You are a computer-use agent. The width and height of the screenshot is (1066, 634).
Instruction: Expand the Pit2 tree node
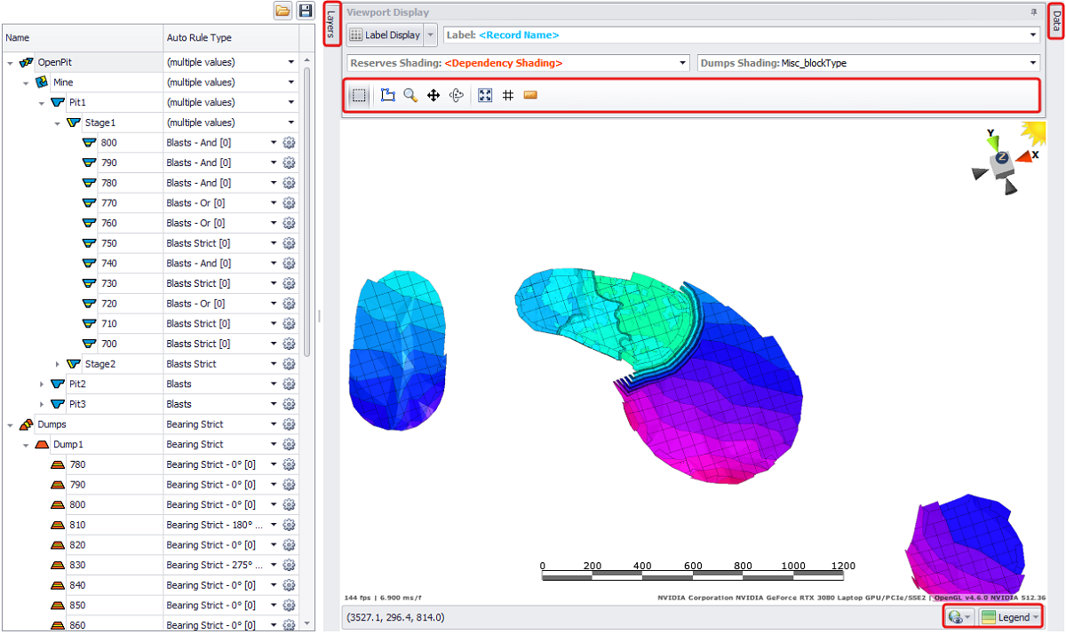pyautogui.click(x=42, y=384)
